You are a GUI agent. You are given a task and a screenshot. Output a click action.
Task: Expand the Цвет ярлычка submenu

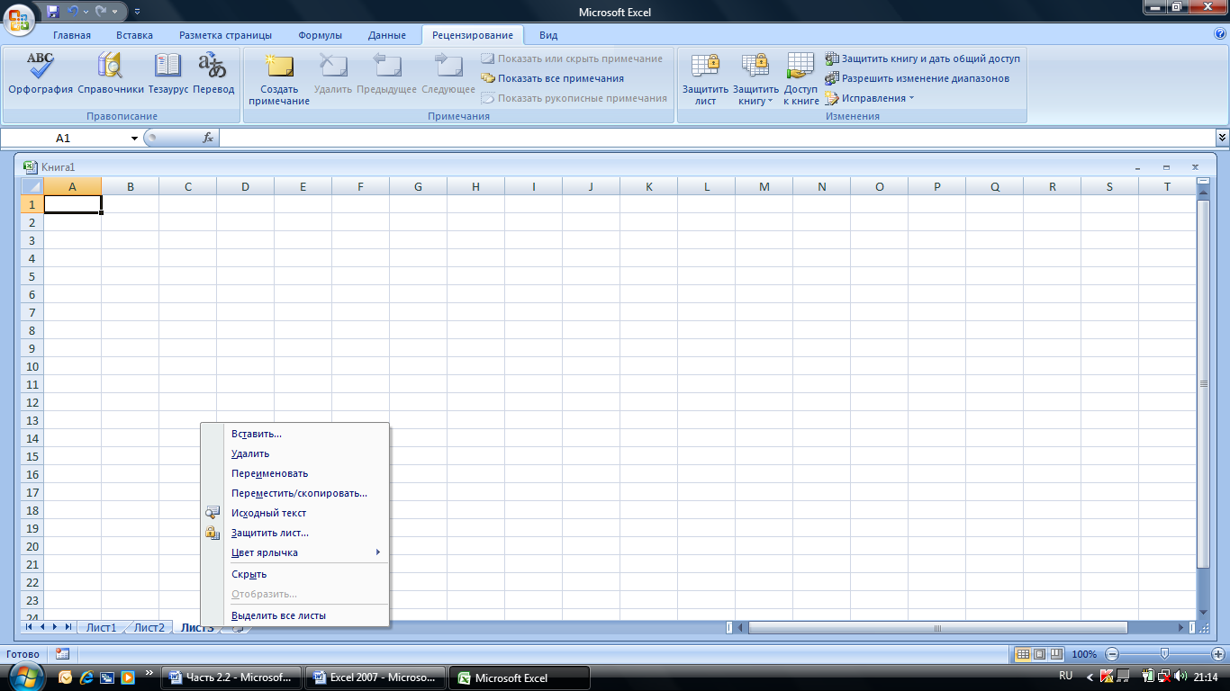[x=294, y=552]
